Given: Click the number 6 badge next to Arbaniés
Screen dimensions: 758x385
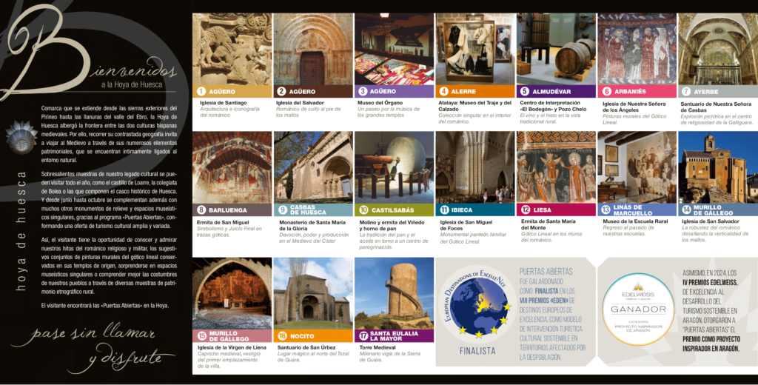Looking at the screenshot, I should pyautogui.click(x=607, y=91).
